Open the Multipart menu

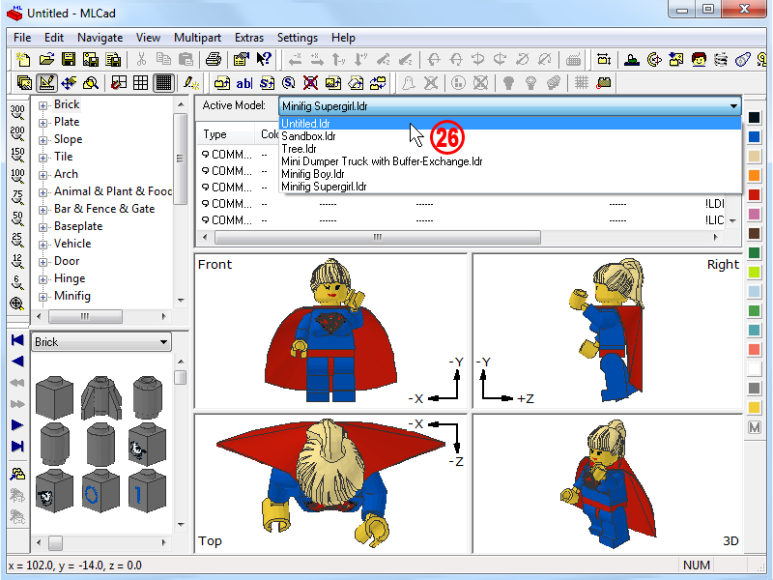198,38
